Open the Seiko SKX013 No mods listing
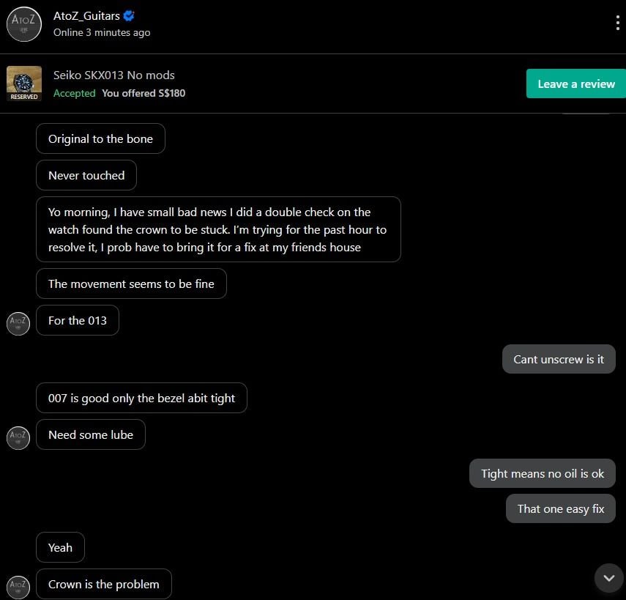The image size is (626, 600). pyautogui.click(x=114, y=75)
